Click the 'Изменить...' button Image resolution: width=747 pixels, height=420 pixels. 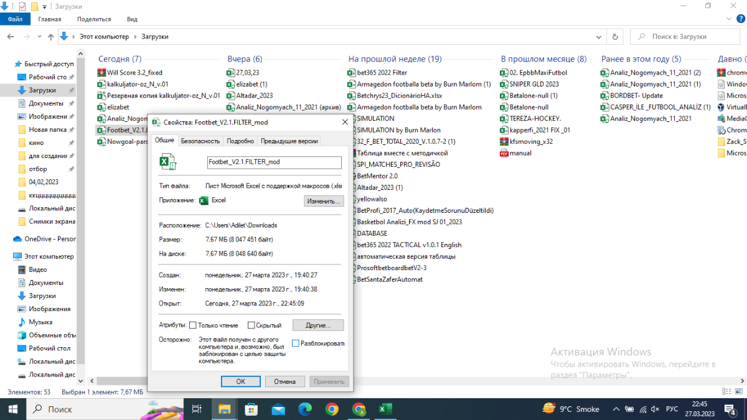tap(324, 201)
